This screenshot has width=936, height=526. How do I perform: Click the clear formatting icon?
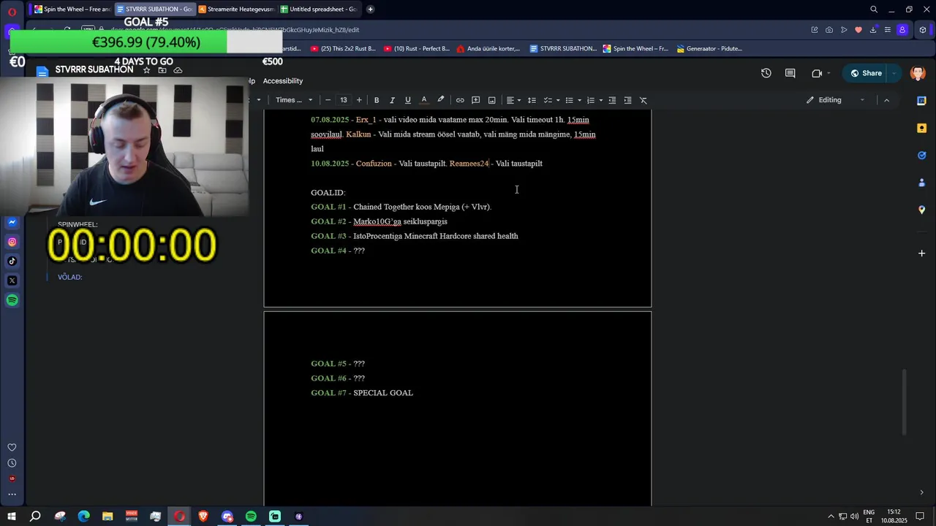tap(643, 100)
